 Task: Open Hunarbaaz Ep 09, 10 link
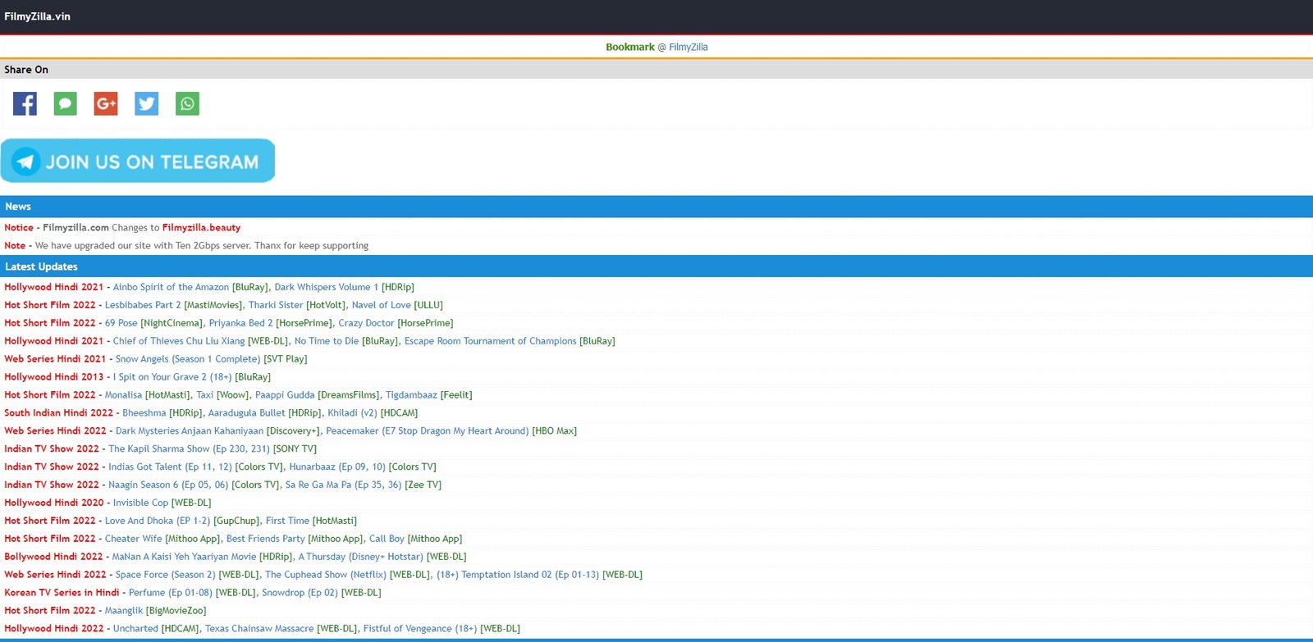coord(336,467)
